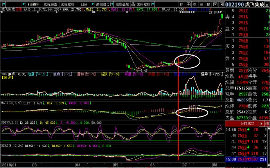Open the dropdown arrow beside 日线
This screenshot has width=270, height=168.
tap(91, 4)
